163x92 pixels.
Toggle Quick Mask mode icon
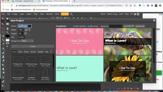pos(7,43)
